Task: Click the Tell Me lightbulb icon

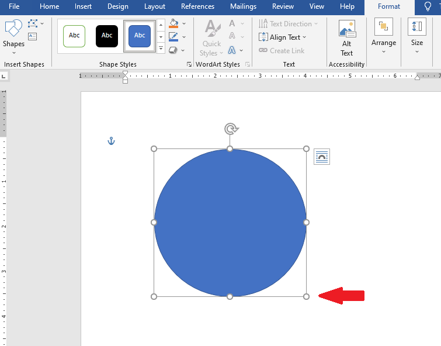Action: (428, 6)
